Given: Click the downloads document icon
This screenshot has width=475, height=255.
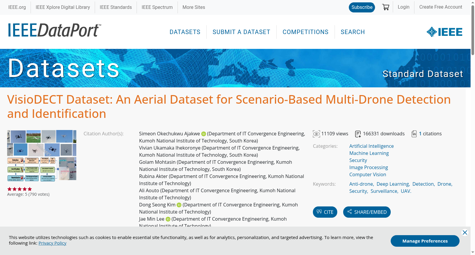Looking at the screenshot, I should pyautogui.click(x=358, y=134).
